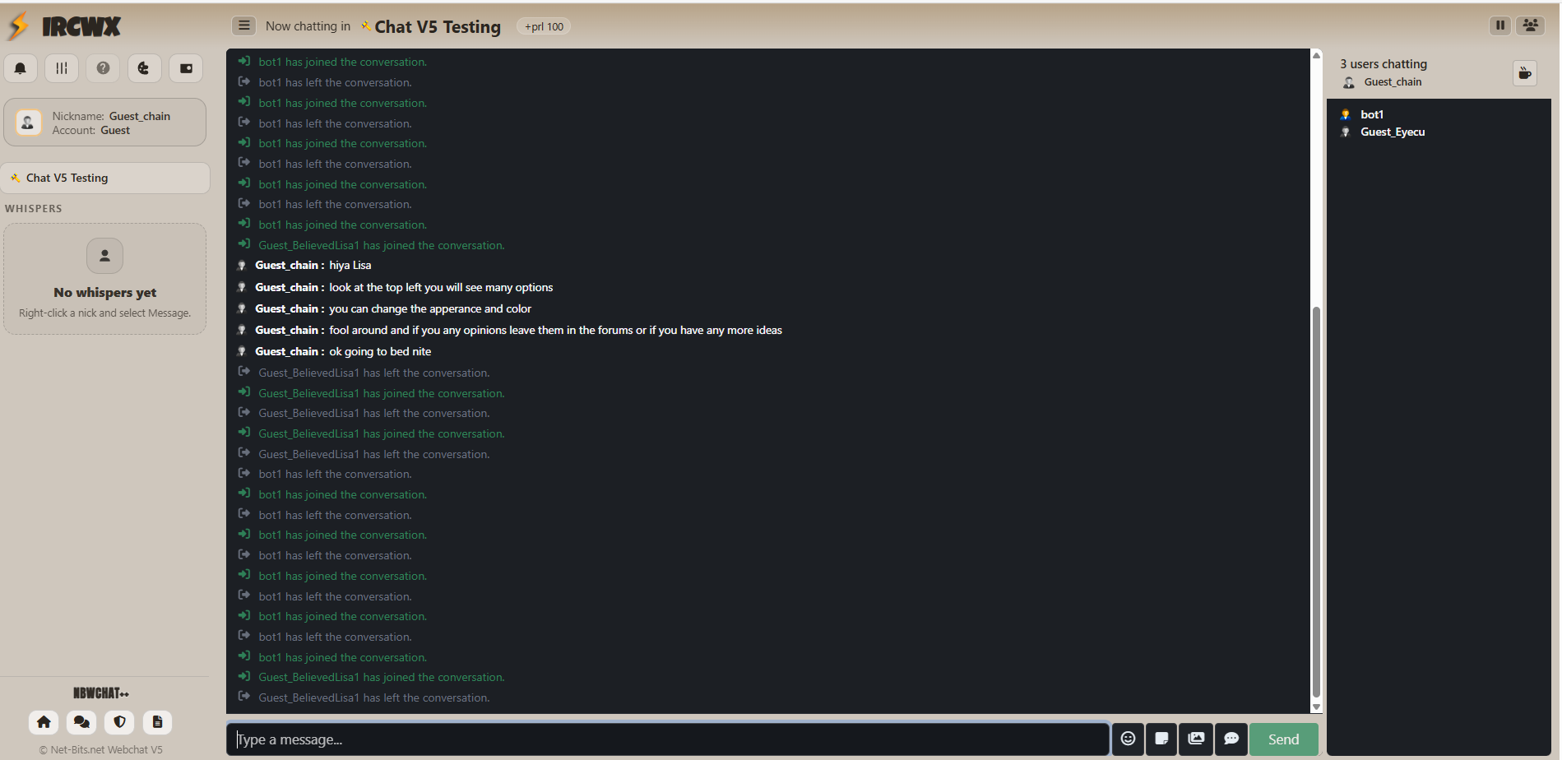Click the image gallery icon
This screenshot has width=1562, height=760.
tap(1196, 739)
